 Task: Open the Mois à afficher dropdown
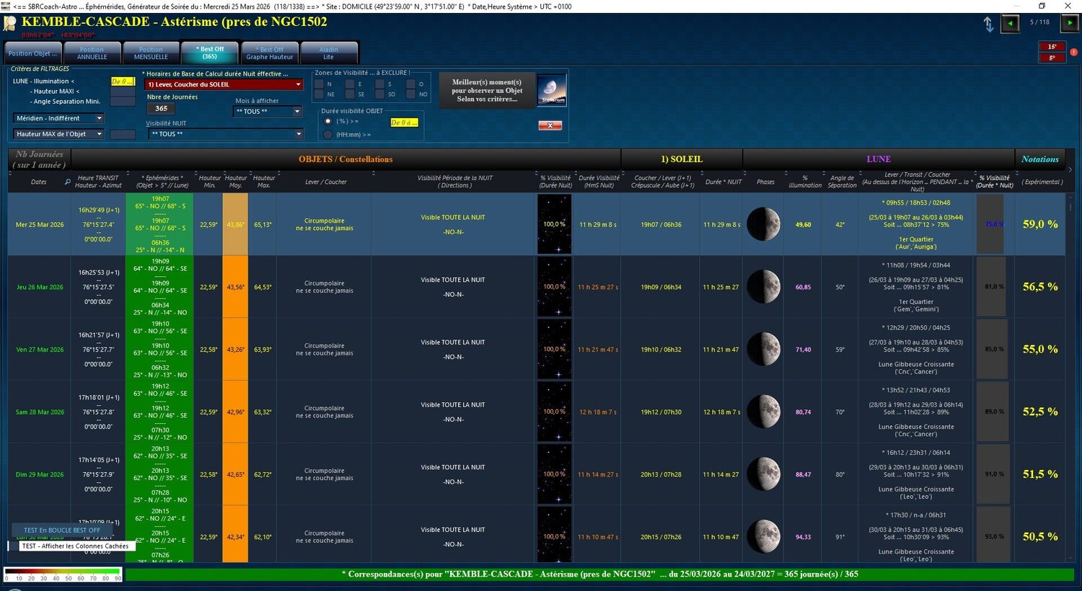click(x=268, y=111)
